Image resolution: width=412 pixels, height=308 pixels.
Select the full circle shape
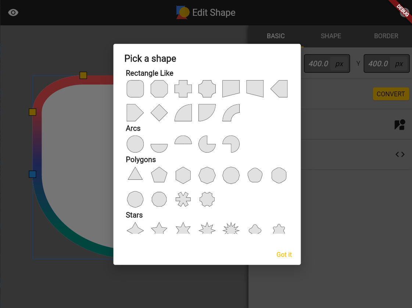pos(135,144)
